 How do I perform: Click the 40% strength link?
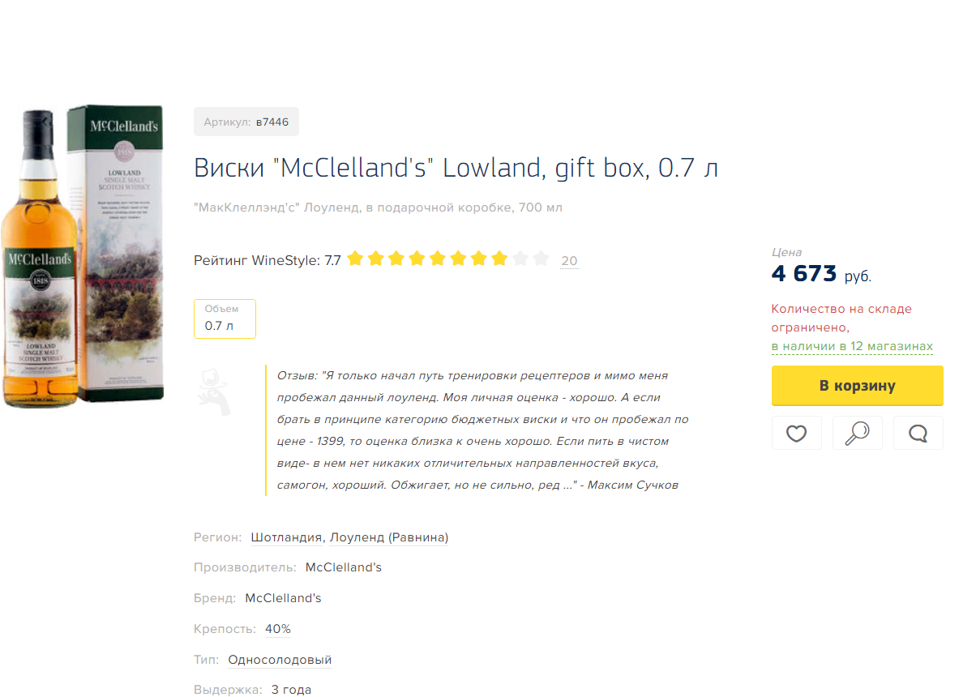click(x=277, y=629)
